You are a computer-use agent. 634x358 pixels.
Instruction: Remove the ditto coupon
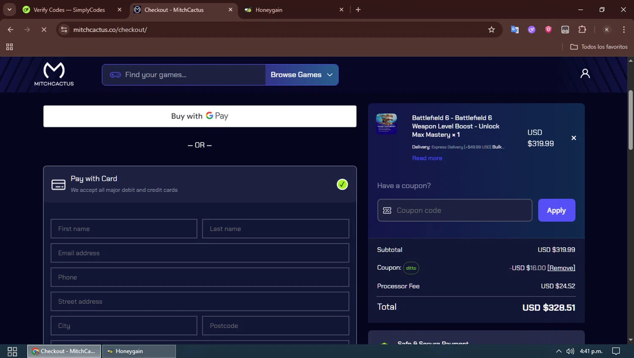pos(561,268)
